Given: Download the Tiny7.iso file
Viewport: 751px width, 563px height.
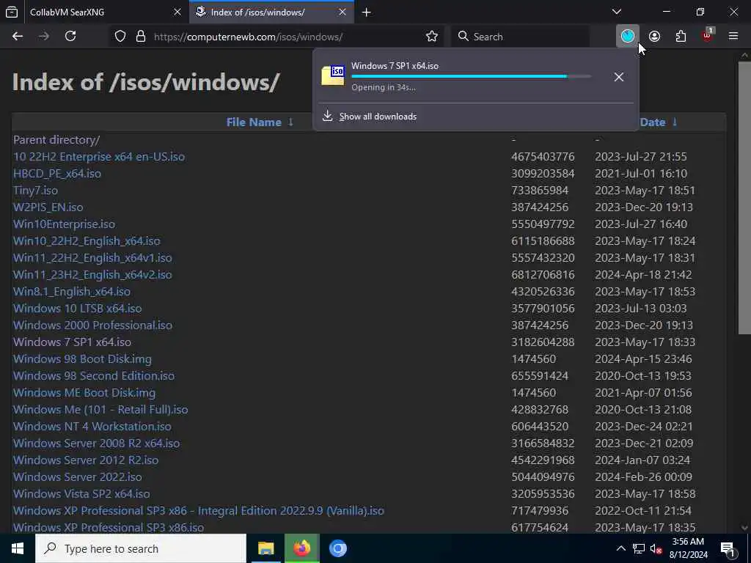Looking at the screenshot, I should (x=35, y=190).
